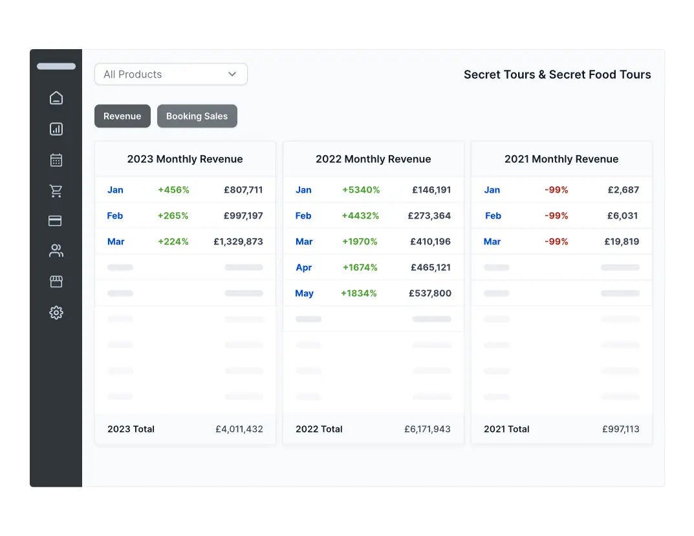Viewport: 694px width, 536px height.
Task: Open the settings gear icon
Action: (x=56, y=312)
